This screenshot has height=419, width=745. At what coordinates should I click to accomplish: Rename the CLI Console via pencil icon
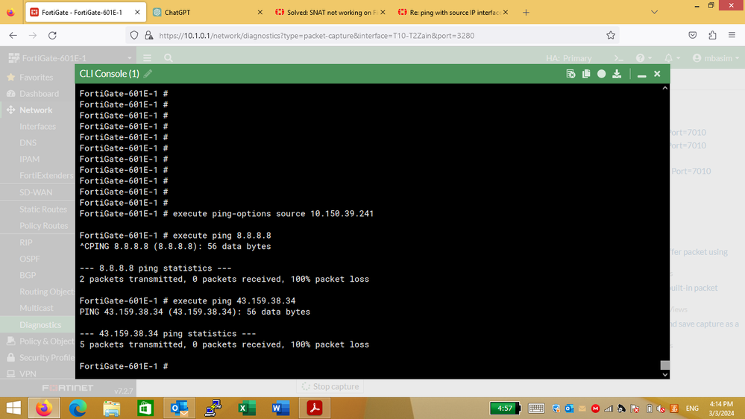[148, 74]
